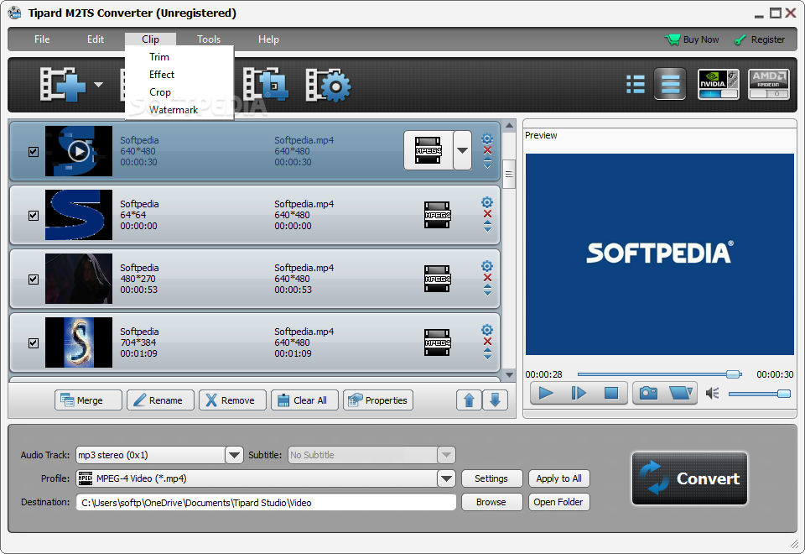This screenshot has width=805, height=554.
Task: Delete the 480*270 video with the red X
Action: tap(487, 278)
